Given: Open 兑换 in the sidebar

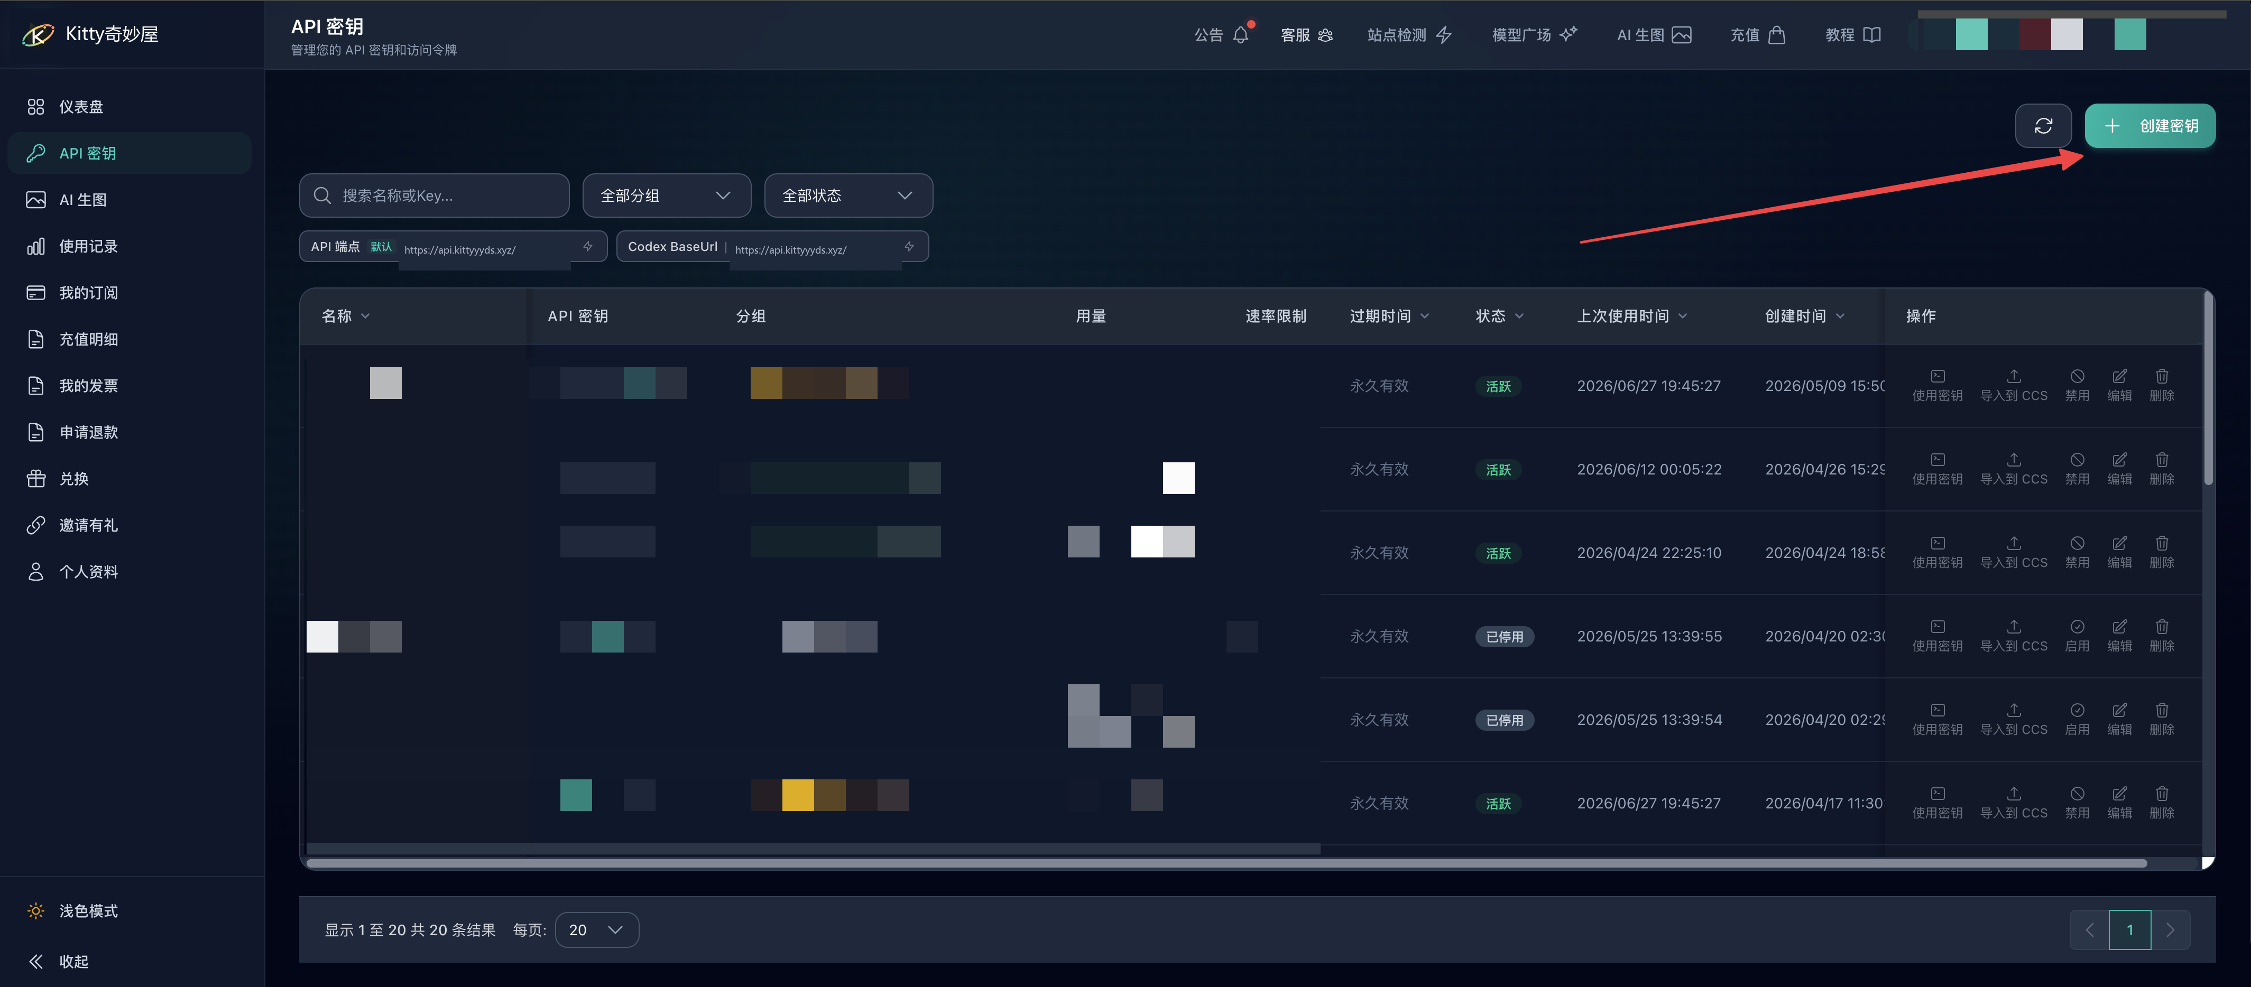Looking at the screenshot, I should [130, 479].
